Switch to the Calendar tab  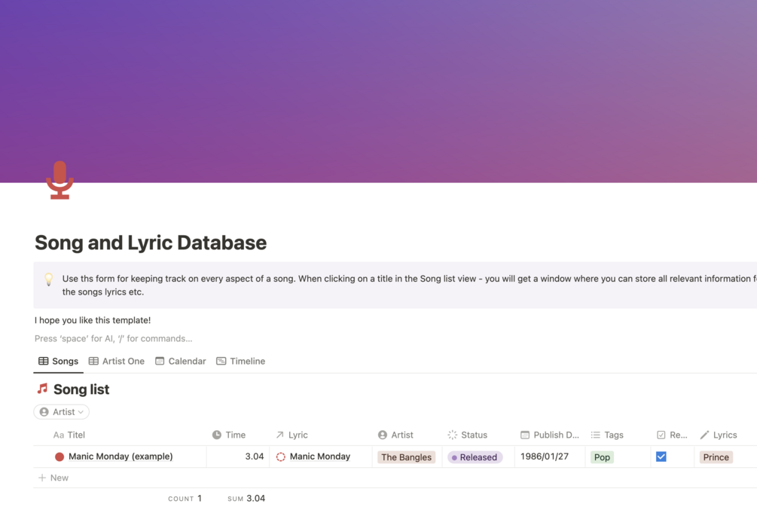[181, 361]
